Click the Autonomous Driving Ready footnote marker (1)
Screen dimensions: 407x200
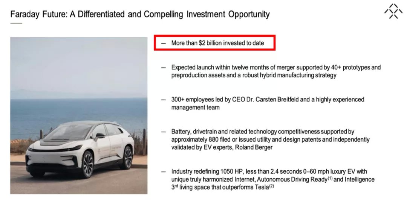tap(329, 178)
